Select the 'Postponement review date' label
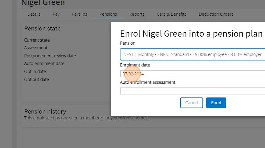Screen dimensions: 265x148 pyautogui.click(x=50, y=56)
